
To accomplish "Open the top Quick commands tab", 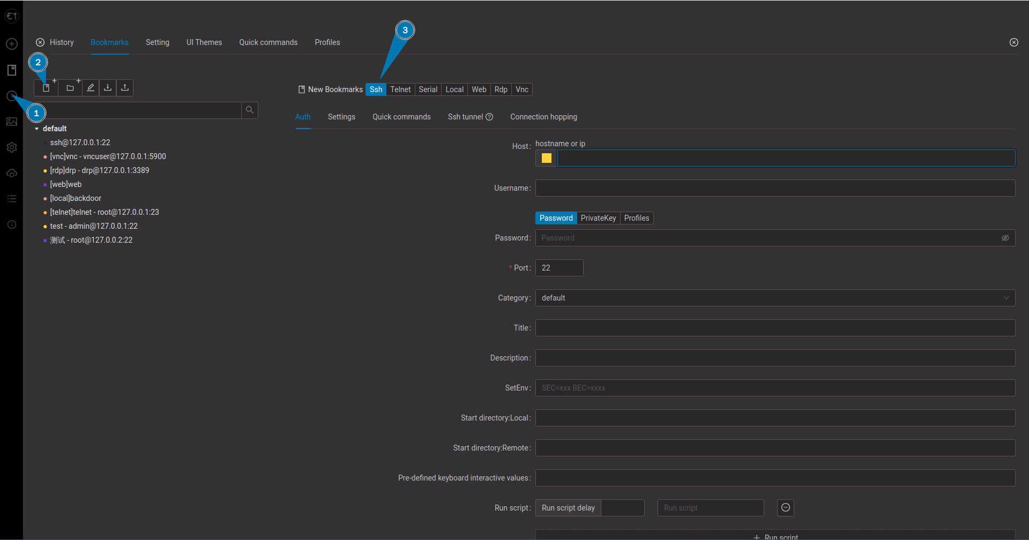I will click(x=268, y=42).
